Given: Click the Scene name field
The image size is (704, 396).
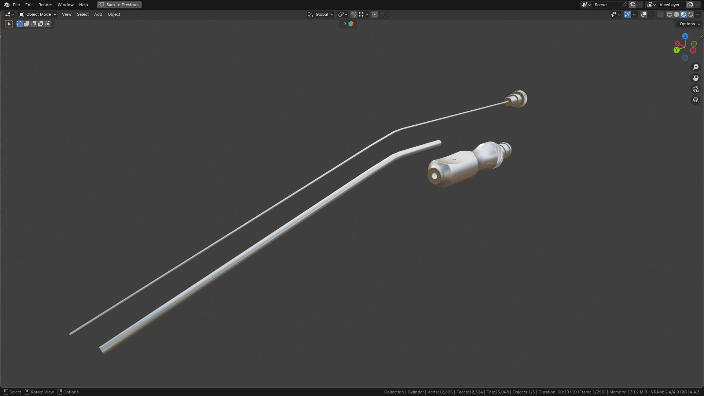Looking at the screenshot, I should pos(606,5).
